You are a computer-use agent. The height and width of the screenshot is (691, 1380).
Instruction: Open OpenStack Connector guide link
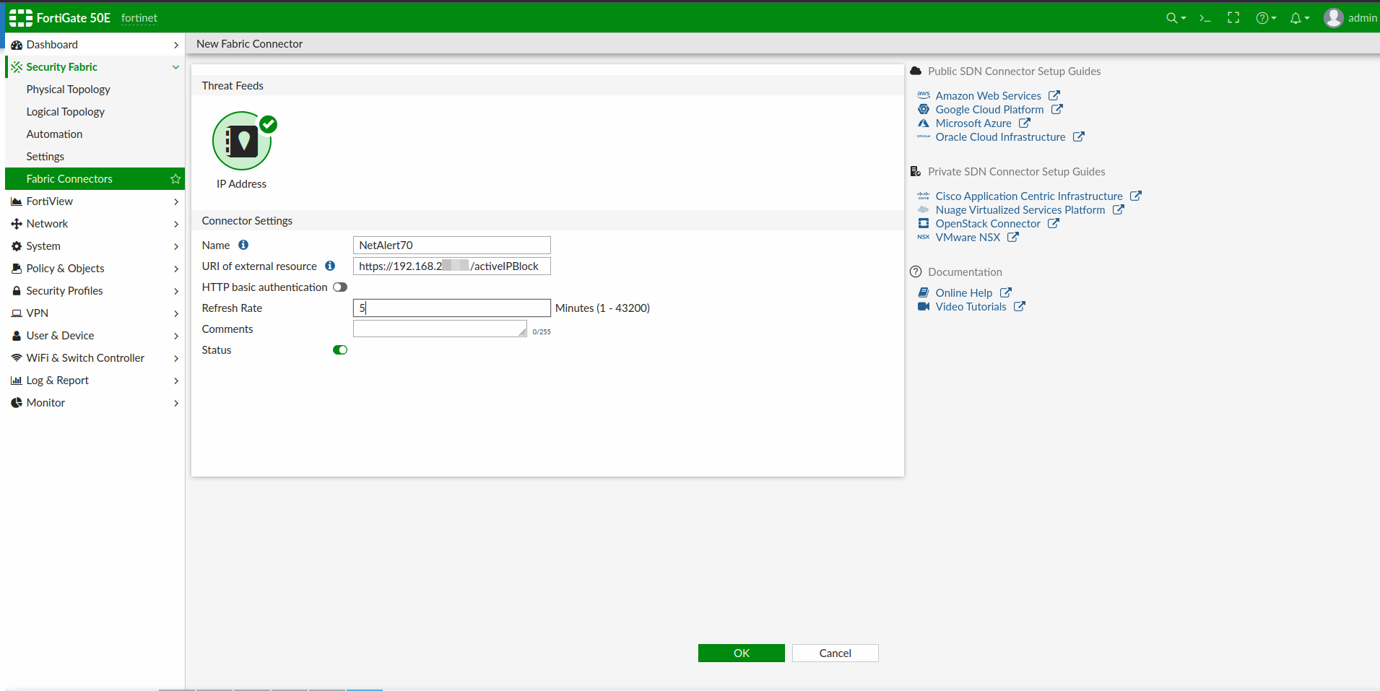[x=988, y=223]
